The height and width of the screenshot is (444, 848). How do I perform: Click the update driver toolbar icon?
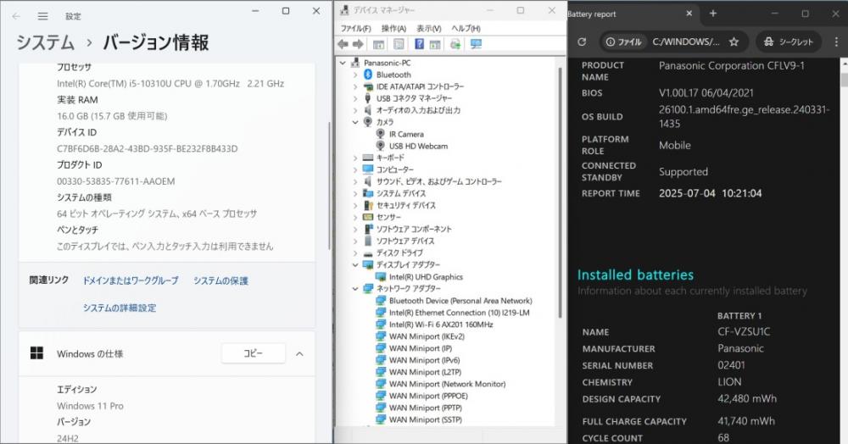(x=455, y=44)
